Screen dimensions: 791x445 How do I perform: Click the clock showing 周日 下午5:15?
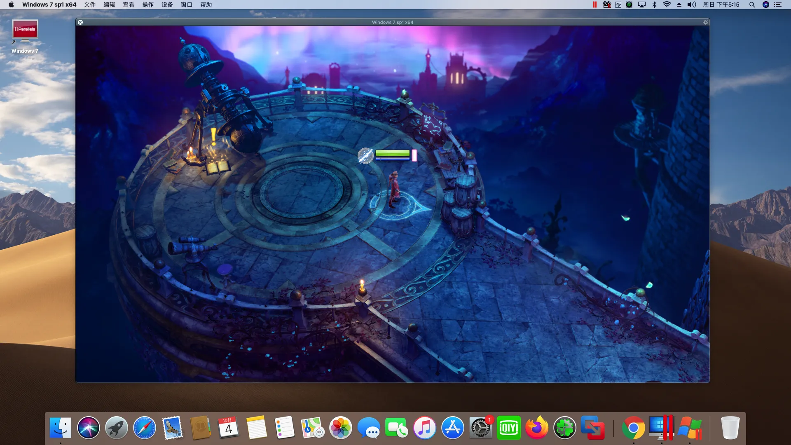[x=721, y=5]
